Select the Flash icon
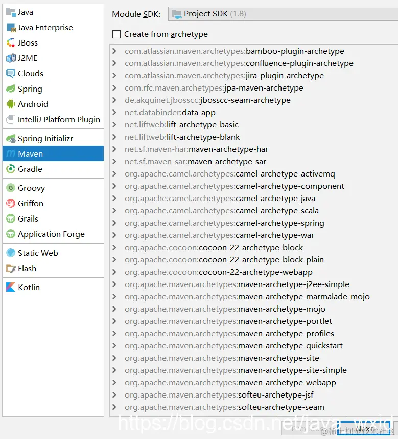The width and height of the screenshot is (398, 439). pyautogui.click(x=11, y=269)
